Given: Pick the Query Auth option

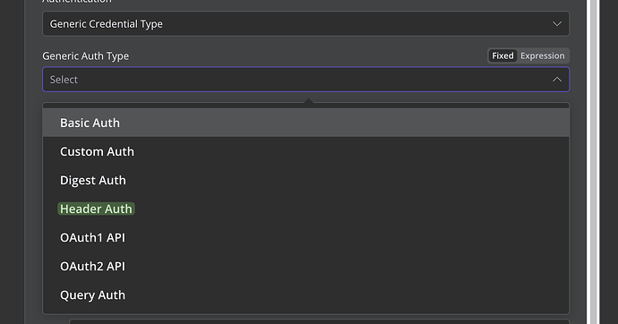Looking at the screenshot, I should (305, 295).
